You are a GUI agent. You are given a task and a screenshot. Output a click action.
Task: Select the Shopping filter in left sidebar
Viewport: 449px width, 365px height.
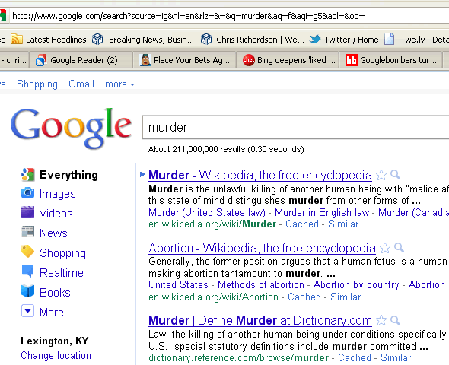pyautogui.click(x=62, y=253)
